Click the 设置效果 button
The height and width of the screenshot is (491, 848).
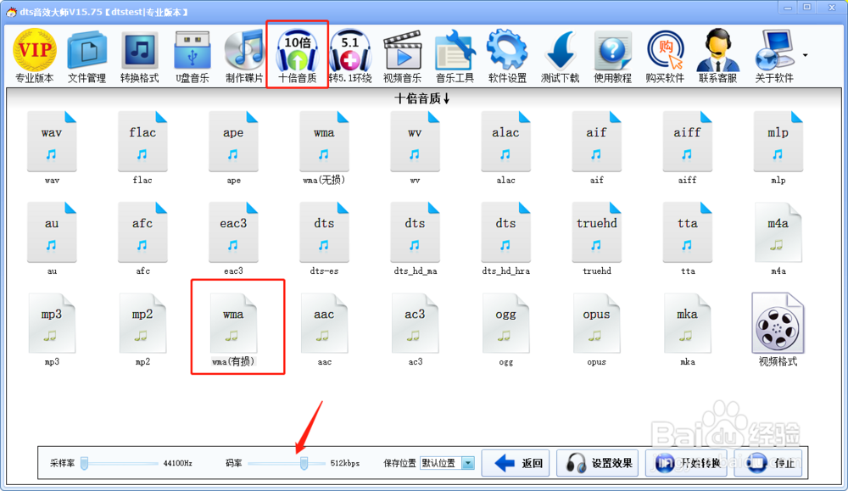(598, 463)
